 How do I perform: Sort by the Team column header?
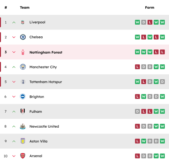coord(25,7)
